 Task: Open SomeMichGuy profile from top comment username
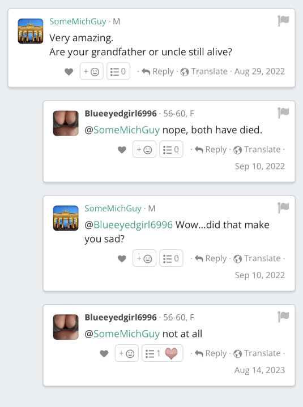click(x=78, y=21)
